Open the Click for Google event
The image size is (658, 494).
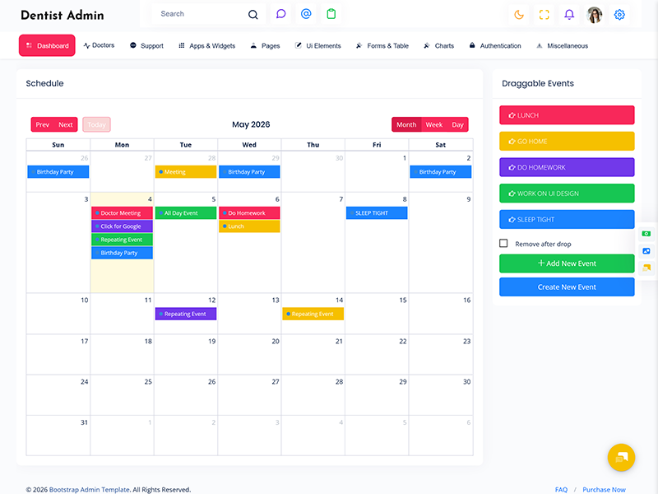122,226
